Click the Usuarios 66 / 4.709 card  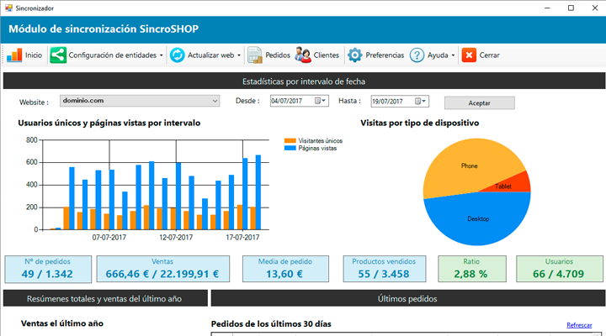pyautogui.click(x=559, y=269)
